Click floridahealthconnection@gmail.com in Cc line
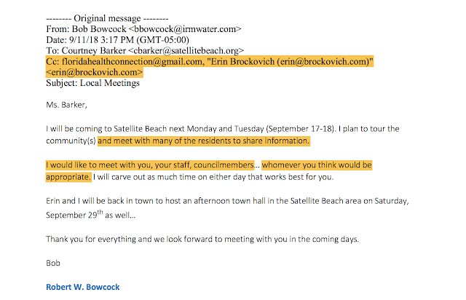 point(133,62)
